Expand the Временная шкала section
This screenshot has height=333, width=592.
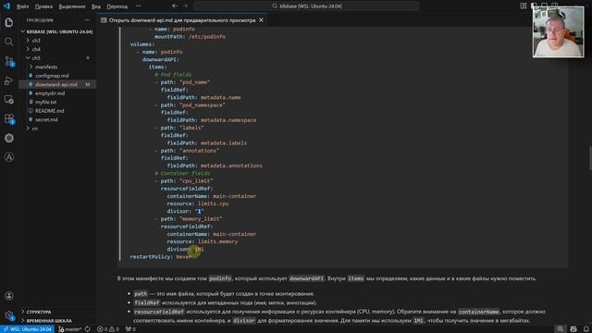click(49, 321)
